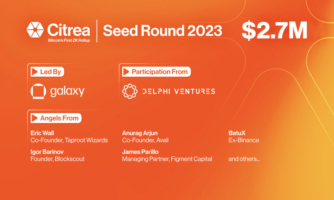Click the BatuX angel name

[x=237, y=133]
